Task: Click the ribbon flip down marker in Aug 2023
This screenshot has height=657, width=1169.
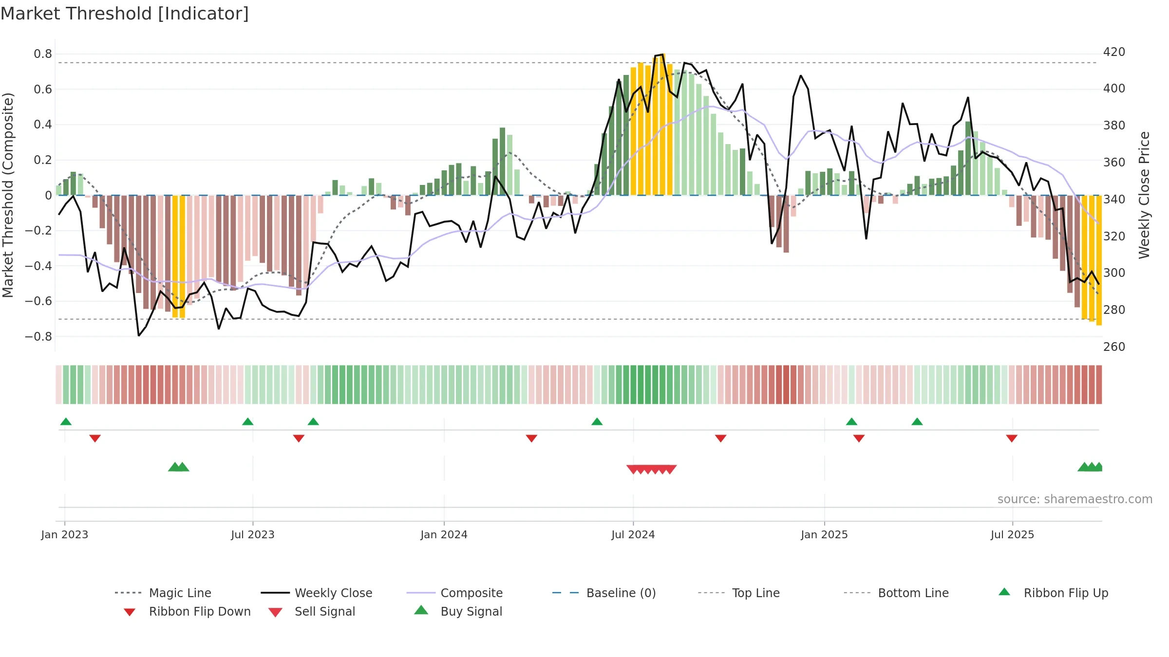Action: pyautogui.click(x=299, y=438)
